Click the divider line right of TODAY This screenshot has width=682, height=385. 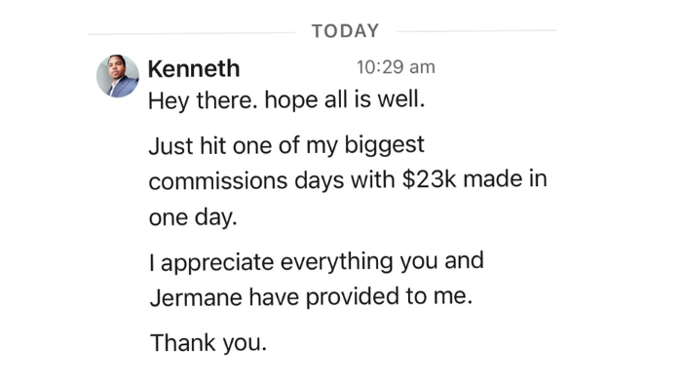click(476, 31)
